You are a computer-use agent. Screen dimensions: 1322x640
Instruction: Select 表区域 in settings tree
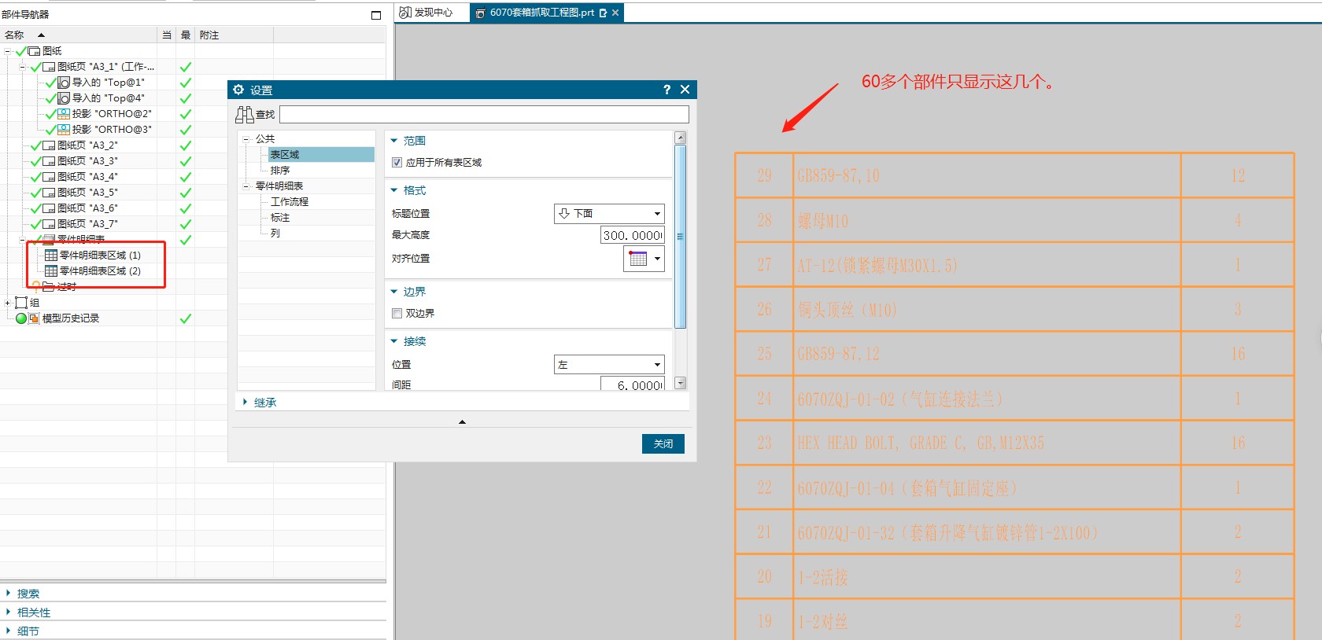321,155
